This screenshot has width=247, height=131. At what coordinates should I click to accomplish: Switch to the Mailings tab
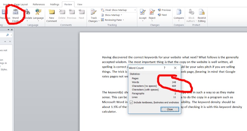54,4
